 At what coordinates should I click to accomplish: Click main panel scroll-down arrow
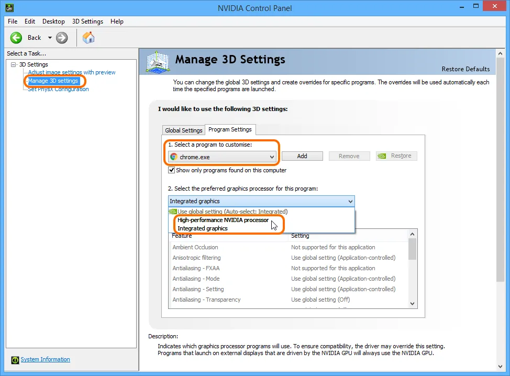tap(500, 367)
